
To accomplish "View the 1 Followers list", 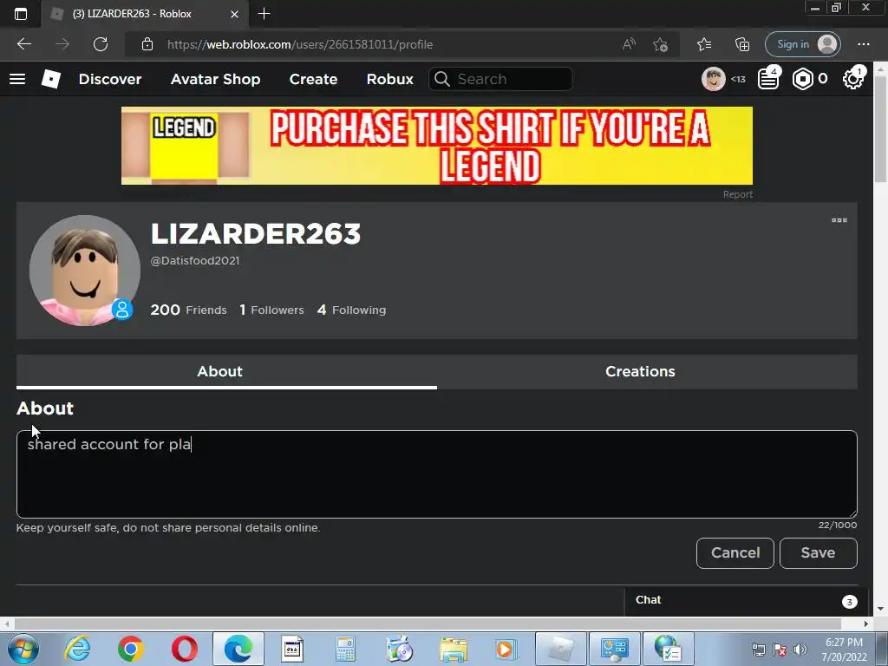I will tap(271, 310).
